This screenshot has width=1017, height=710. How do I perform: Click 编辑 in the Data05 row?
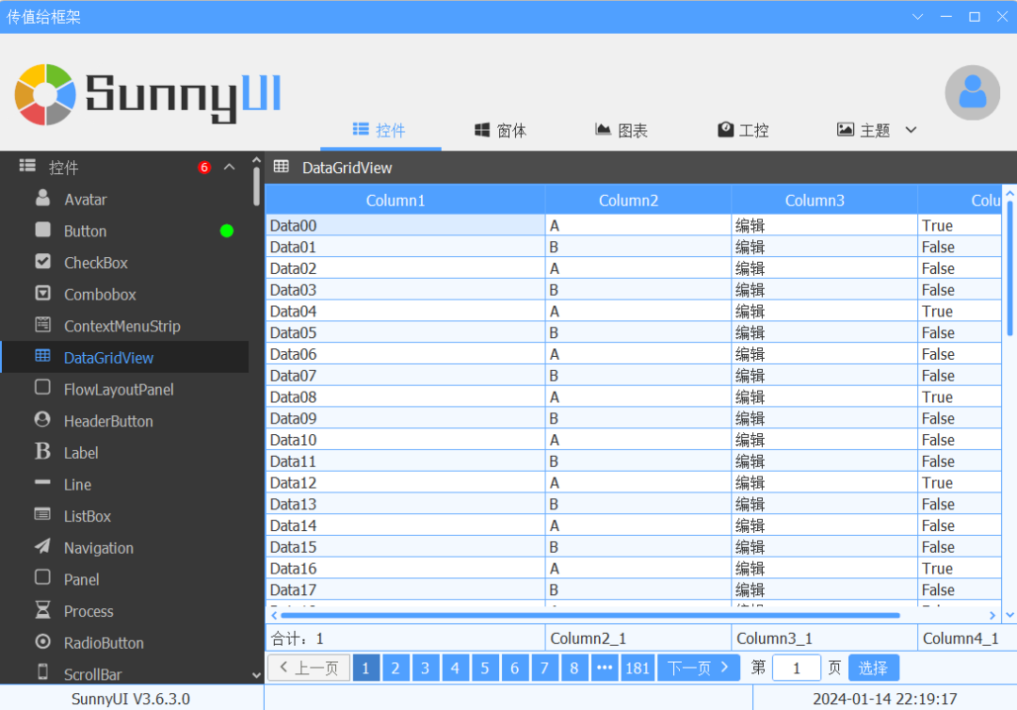(750, 332)
